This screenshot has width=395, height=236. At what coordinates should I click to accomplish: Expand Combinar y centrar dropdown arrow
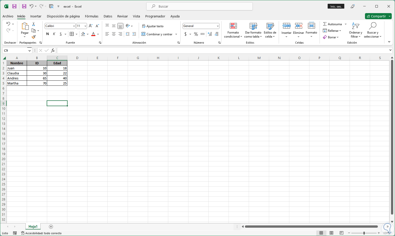pyautogui.click(x=176, y=34)
